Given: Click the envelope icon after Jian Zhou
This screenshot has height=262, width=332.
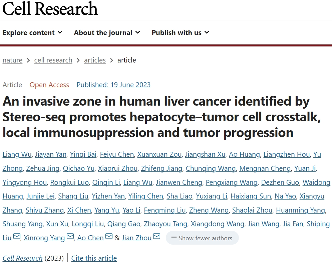Looking at the screenshot, I should [x=157, y=236].
